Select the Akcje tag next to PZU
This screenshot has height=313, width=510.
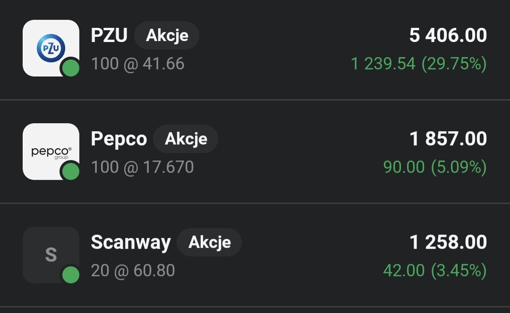[167, 35]
